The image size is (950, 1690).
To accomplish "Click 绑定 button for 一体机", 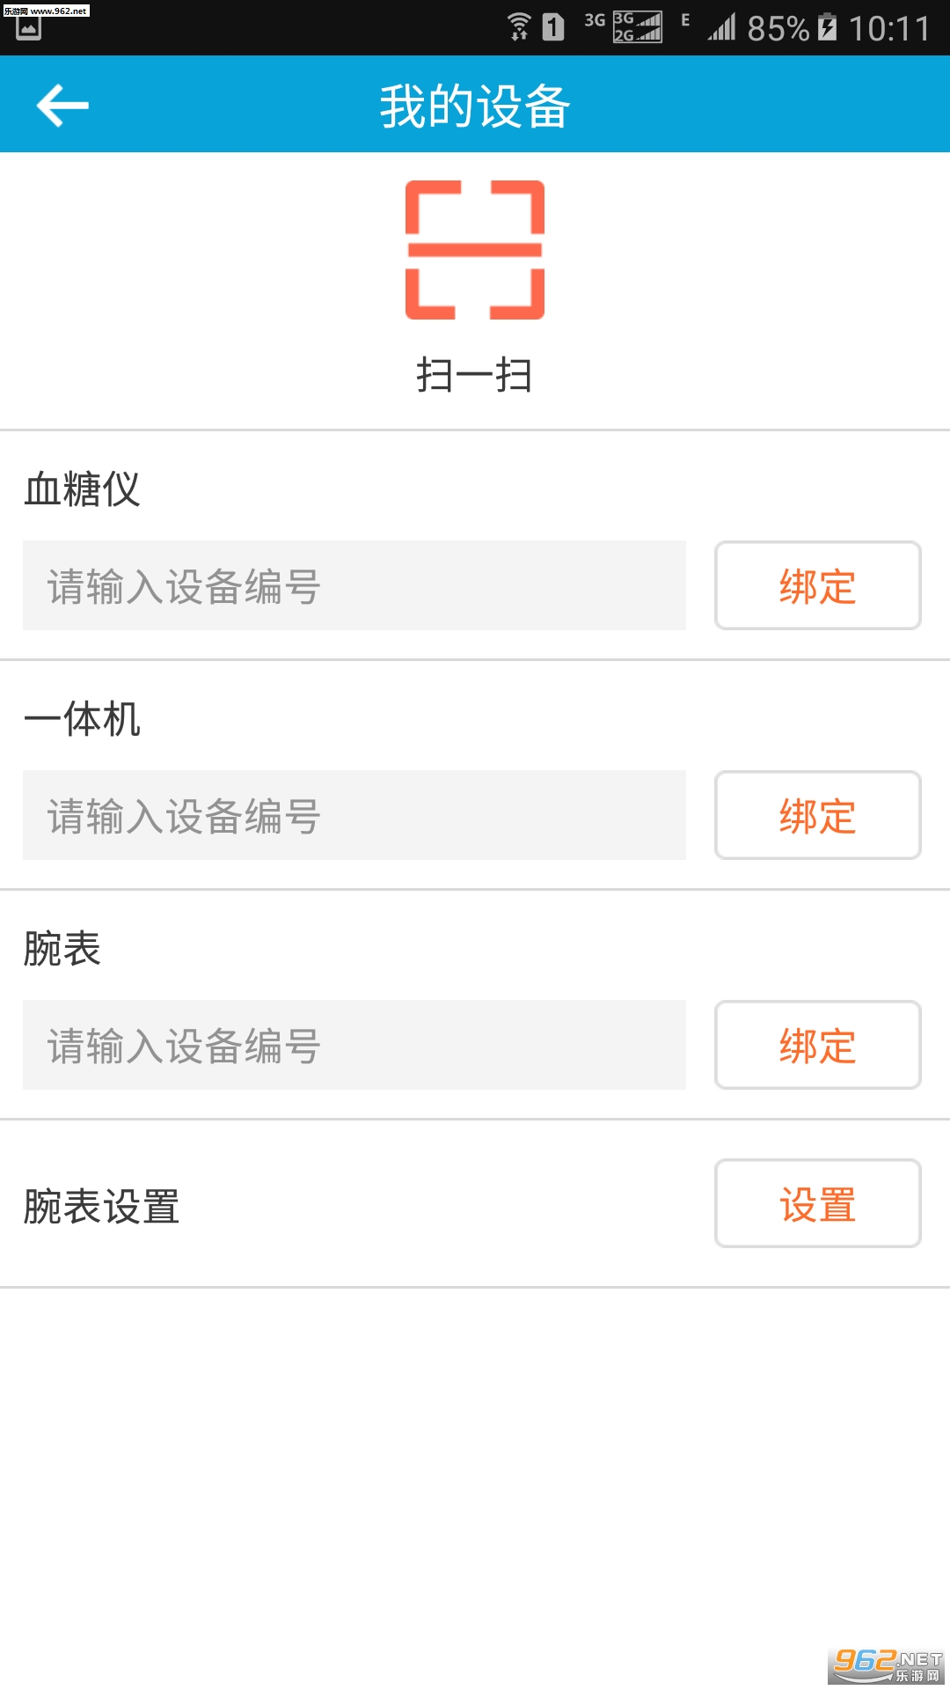I will tap(817, 816).
